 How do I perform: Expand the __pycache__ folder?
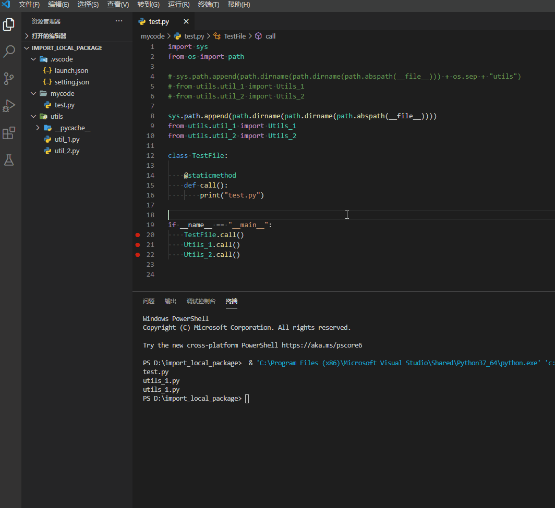(x=38, y=128)
